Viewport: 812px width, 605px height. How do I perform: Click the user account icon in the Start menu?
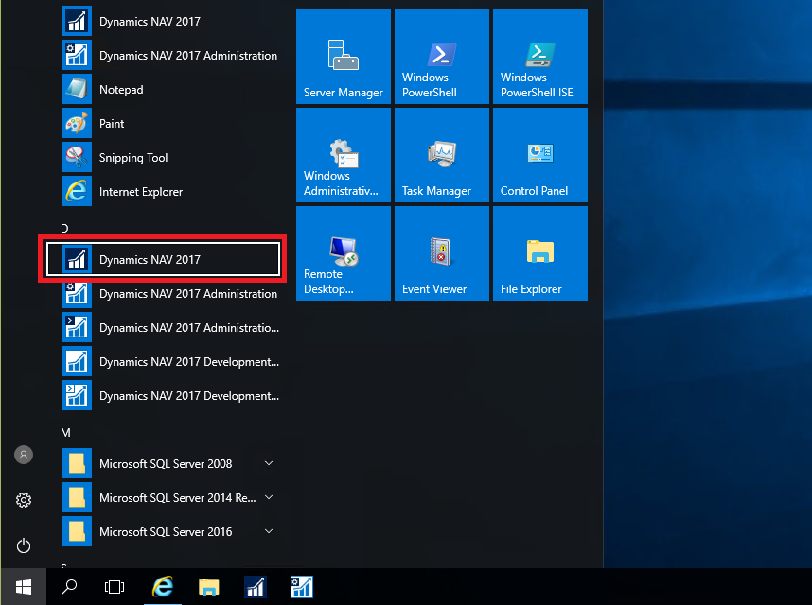pos(24,455)
